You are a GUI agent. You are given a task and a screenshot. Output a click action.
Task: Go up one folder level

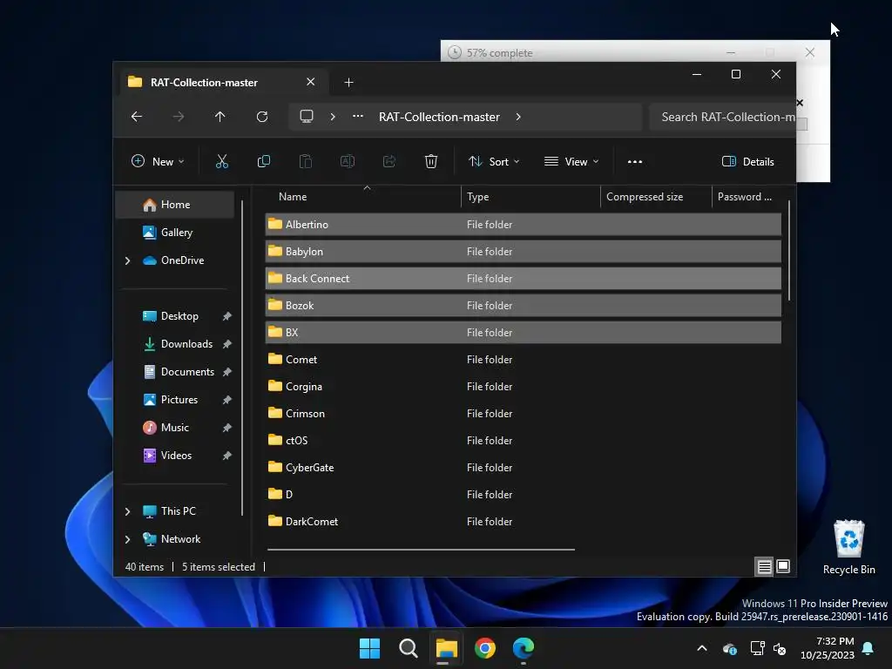[220, 117]
